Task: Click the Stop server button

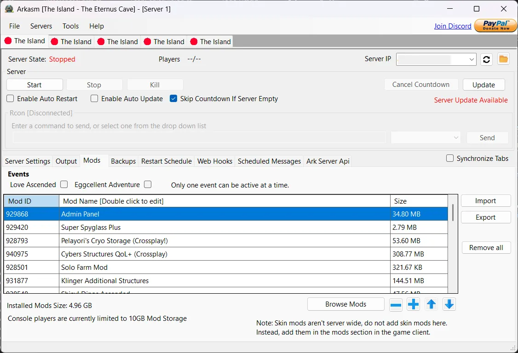Action: [x=94, y=85]
